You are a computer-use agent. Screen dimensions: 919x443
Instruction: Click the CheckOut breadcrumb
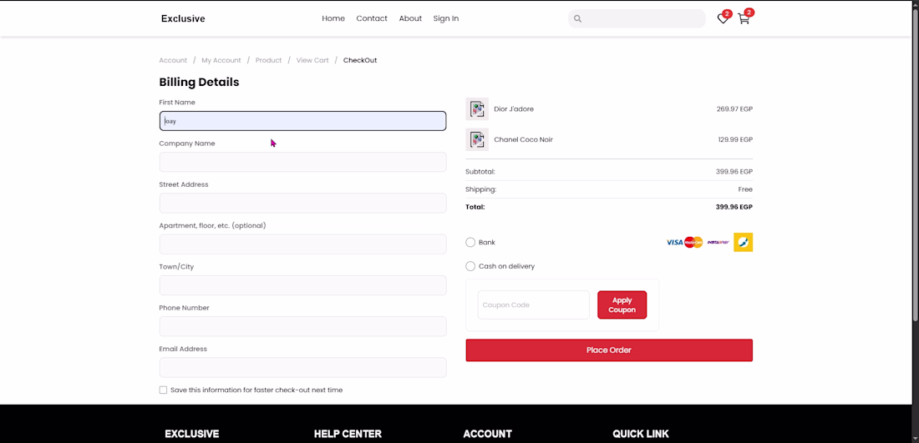click(360, 60)
